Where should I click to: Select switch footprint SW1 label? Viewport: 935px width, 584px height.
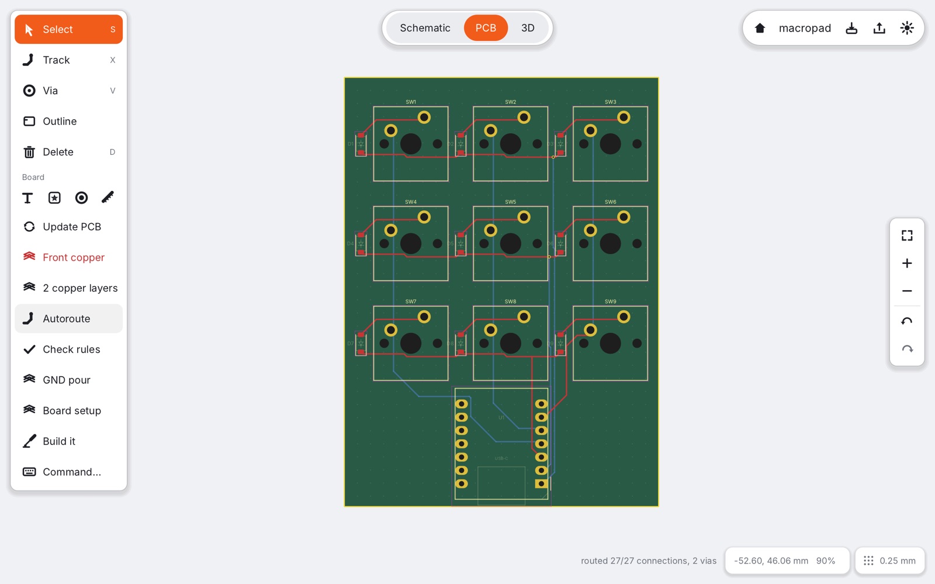click(x=411, y=102)
